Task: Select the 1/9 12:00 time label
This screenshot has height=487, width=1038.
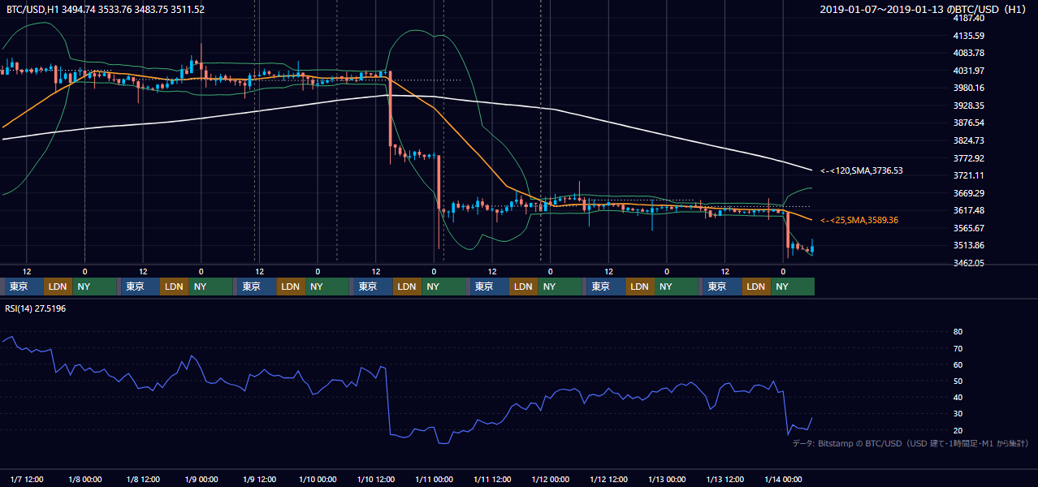Action: click(259, 479)
